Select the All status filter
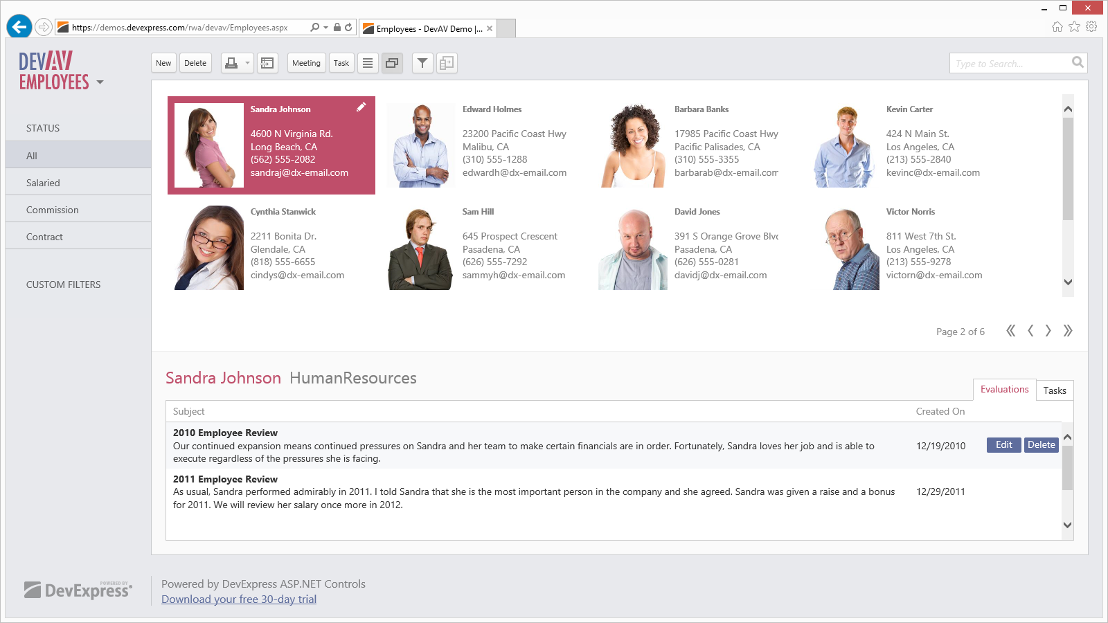Viewport: 1108px width, 623px height. tap(78, 155)
